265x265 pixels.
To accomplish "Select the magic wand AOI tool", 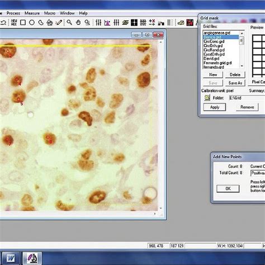I will [x=50, y=22].
